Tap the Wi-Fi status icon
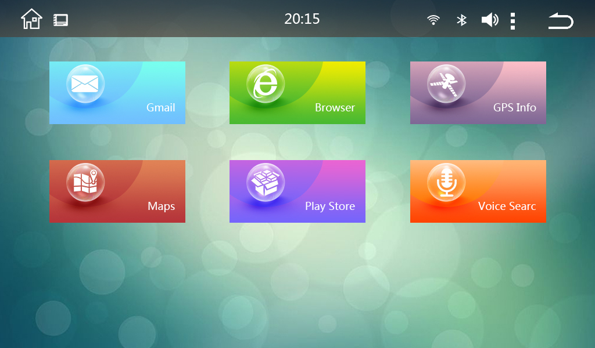Screen dimensions: 595x348 click(433, 20)
